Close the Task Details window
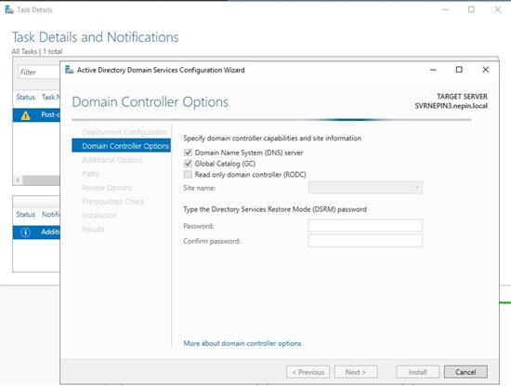This screenshot has height=386, width=511. (x=498, y=10)
